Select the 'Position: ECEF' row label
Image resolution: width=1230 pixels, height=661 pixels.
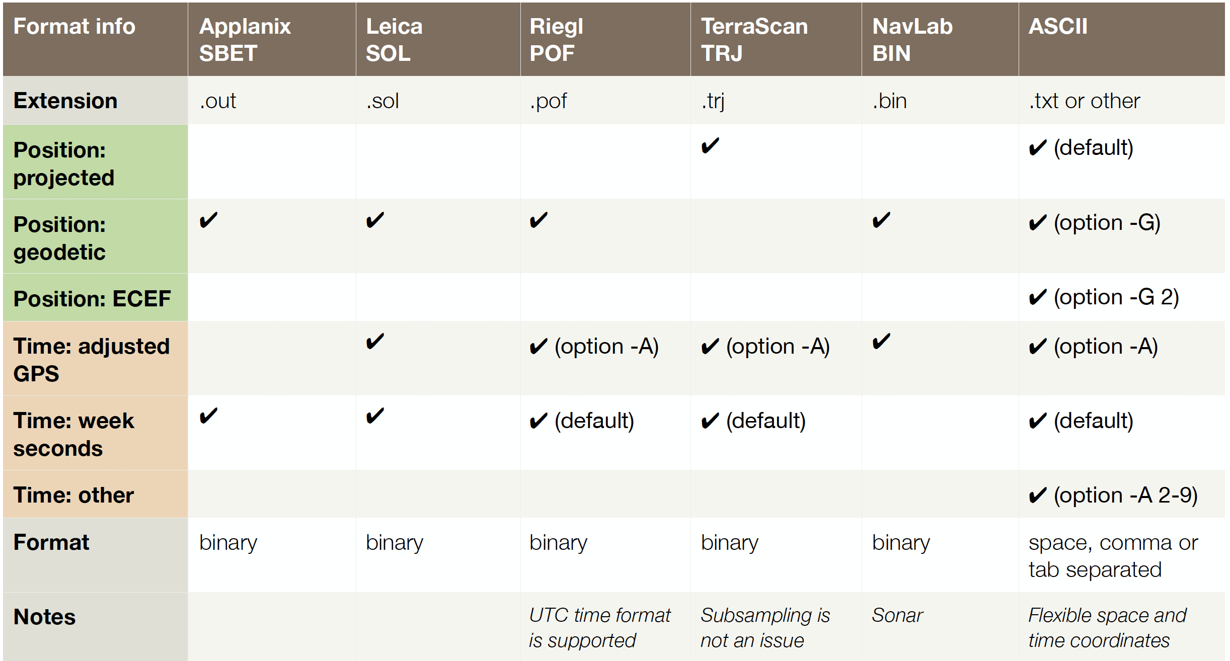(96, 297)
